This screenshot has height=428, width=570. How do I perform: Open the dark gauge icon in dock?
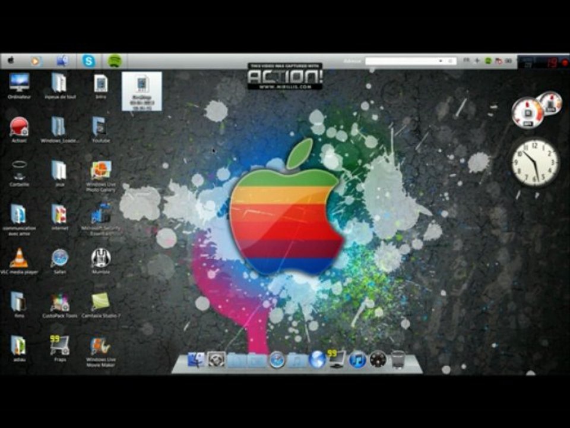click(378, 360)
